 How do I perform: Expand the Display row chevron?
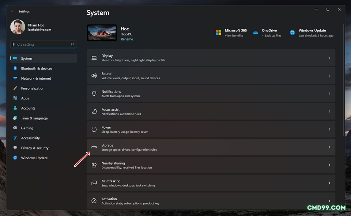[x=329, y=58]
